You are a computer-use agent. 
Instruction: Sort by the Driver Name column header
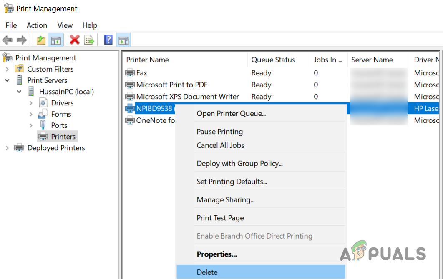pos(425,60)
